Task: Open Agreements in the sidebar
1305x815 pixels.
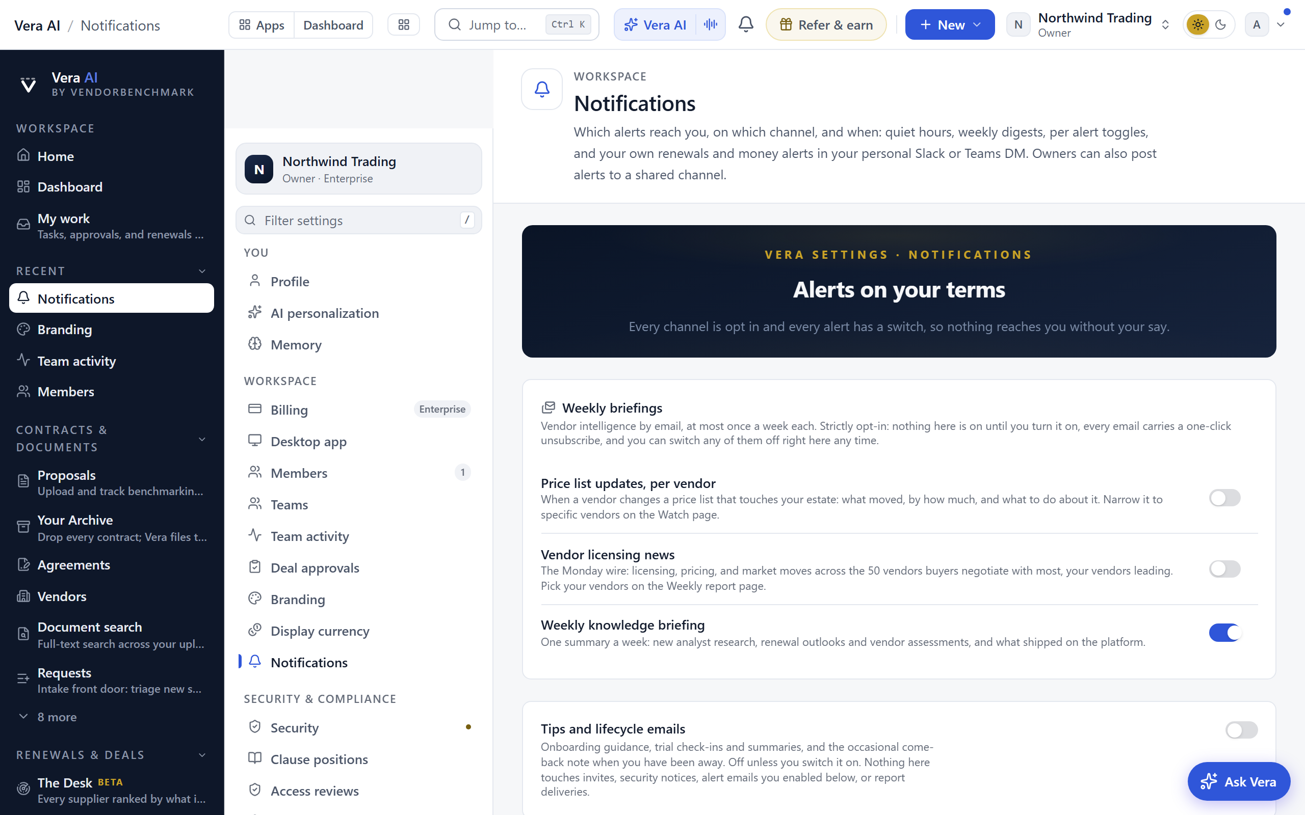Action: click(x=112, y=565)
